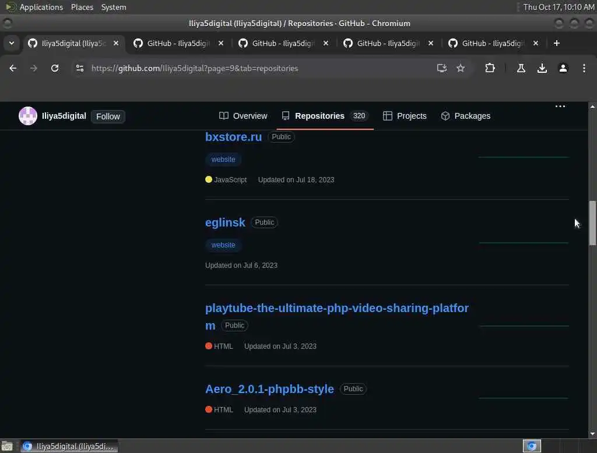Screen dimensions: 597x453
Task: Click the workspace switcher Chromium icon
Action: click(532, 446)
